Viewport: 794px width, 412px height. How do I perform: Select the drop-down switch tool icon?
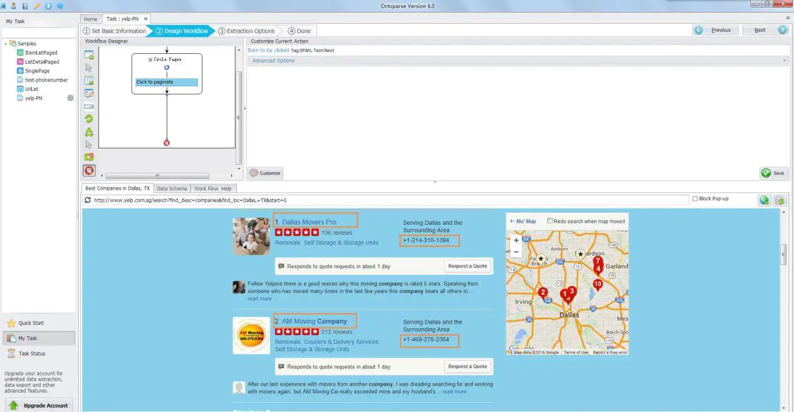tap(89, 106)
